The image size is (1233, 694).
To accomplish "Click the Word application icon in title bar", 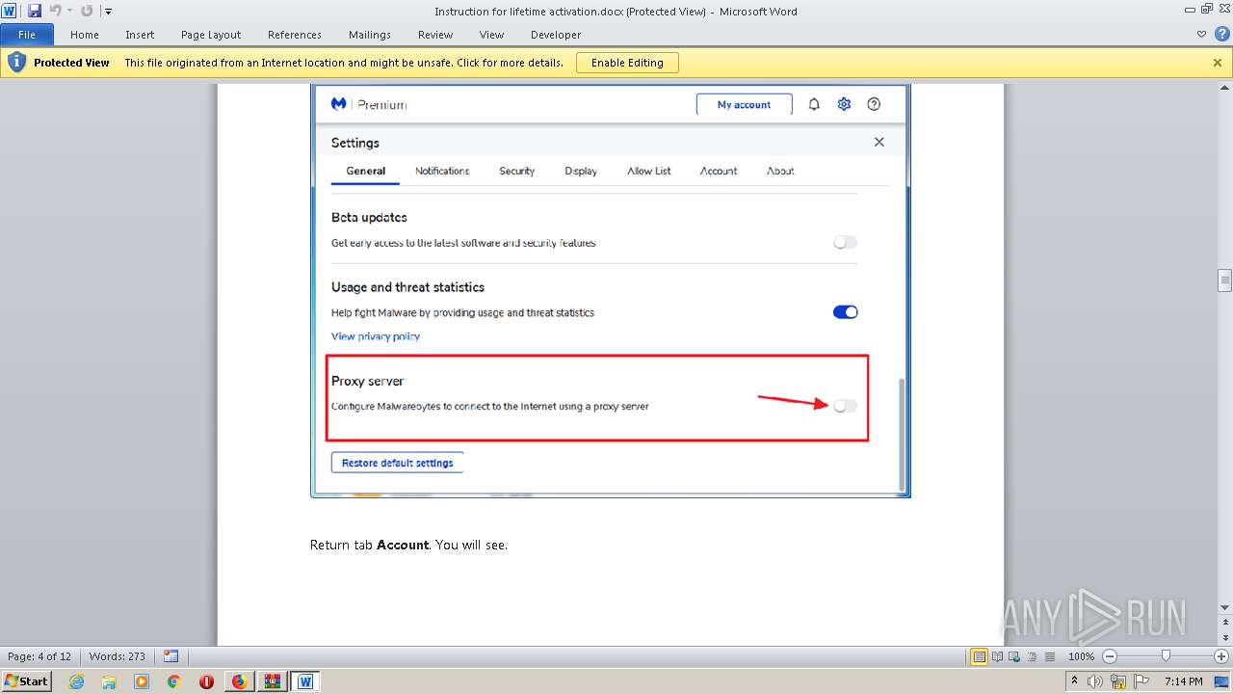I will pyautogui.click(x=10, y=11).
